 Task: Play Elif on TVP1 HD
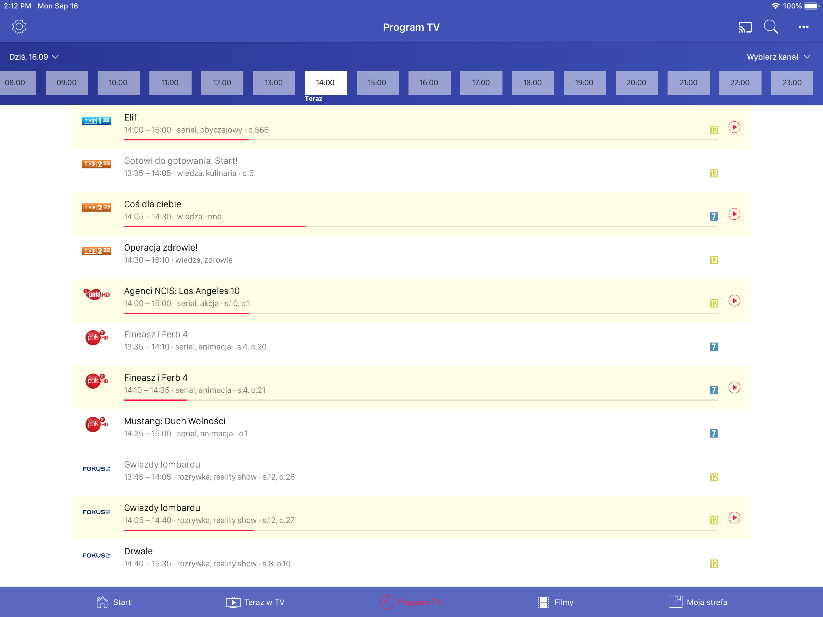coord(734,127)
